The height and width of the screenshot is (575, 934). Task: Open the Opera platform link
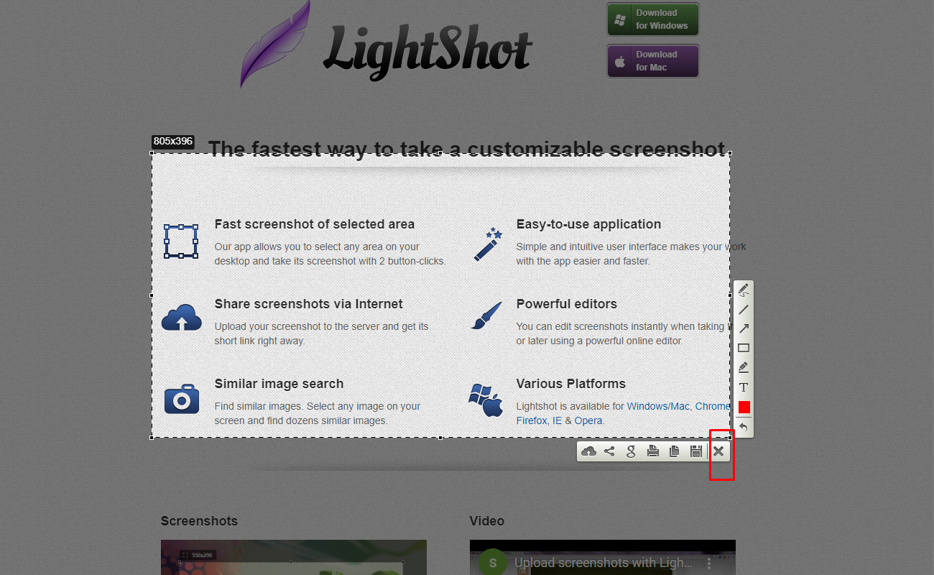(588, 420)
